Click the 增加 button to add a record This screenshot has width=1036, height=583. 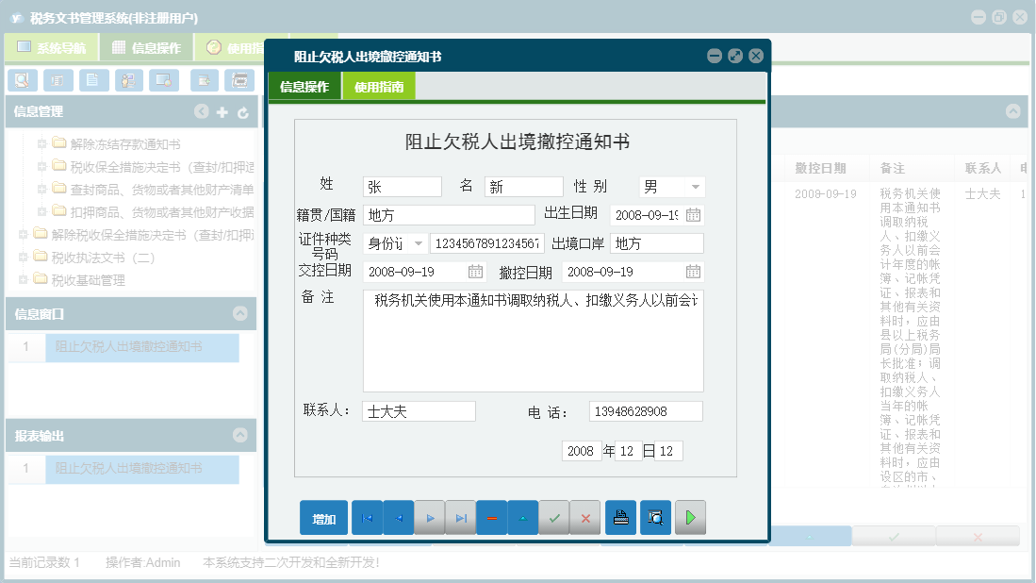[323, 517]
